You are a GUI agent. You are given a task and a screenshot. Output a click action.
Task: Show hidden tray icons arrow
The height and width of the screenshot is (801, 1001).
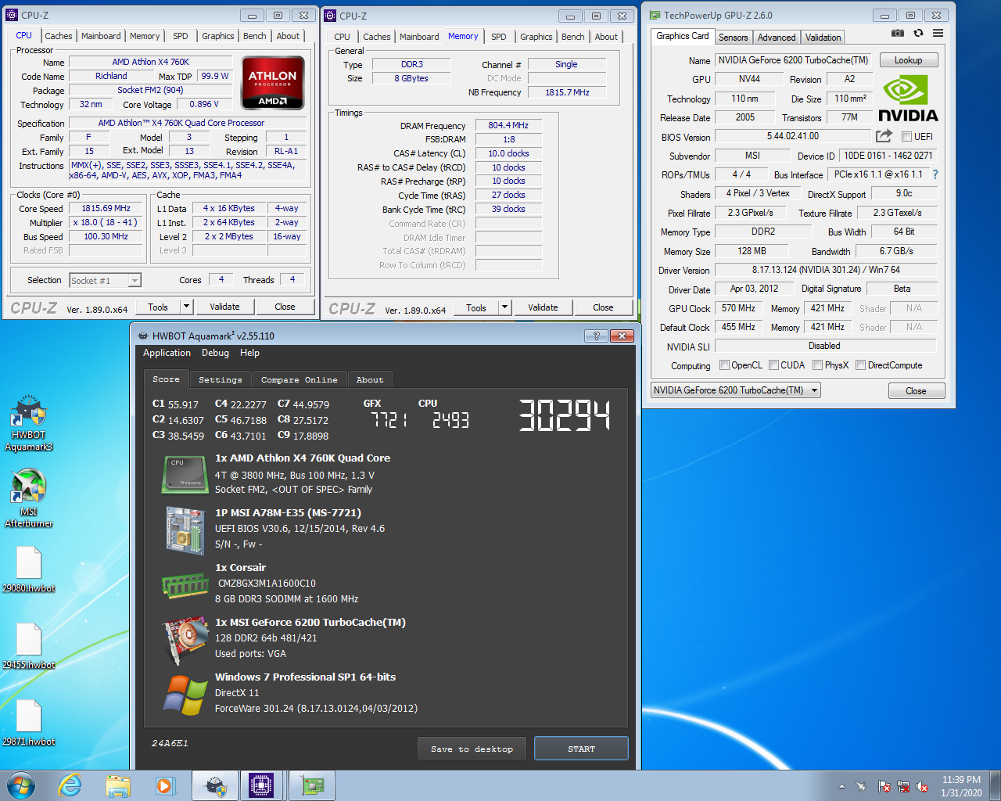tap(841, 786)
